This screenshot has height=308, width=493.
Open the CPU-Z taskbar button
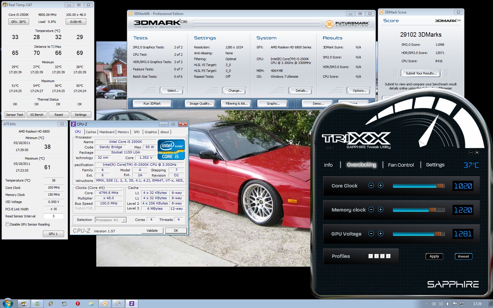click(132, 304)
